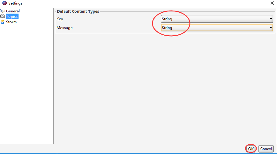The image size is (277, 154).
Task: Click the Message field label
Action: (x=65, y=28)
